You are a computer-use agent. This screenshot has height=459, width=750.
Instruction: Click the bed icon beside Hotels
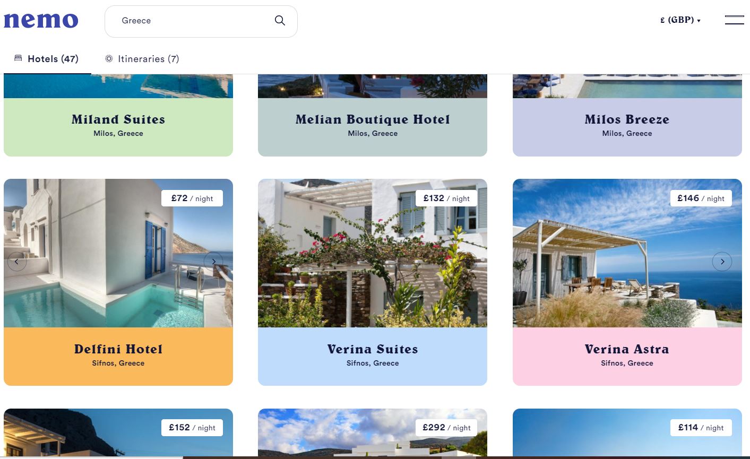point(18,58)
